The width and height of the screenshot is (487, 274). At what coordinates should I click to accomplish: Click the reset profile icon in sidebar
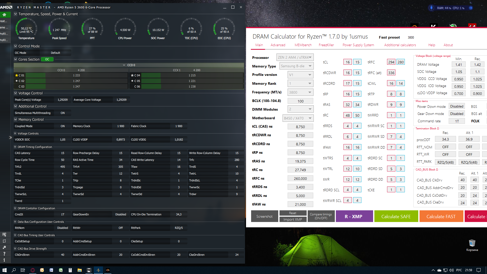coord(4,241)
